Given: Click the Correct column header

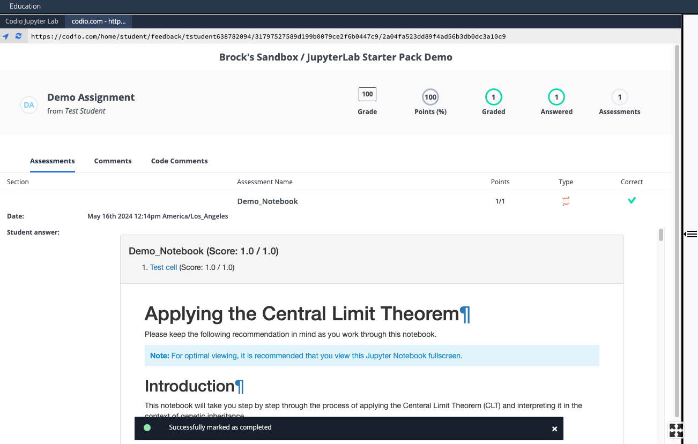Looking at the screenshot, I should [632, 182].
